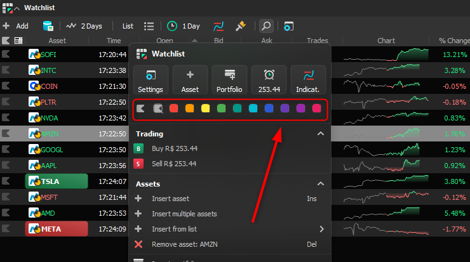
Task: Select the yellow color swatch
Action: [x=206, y=108]
